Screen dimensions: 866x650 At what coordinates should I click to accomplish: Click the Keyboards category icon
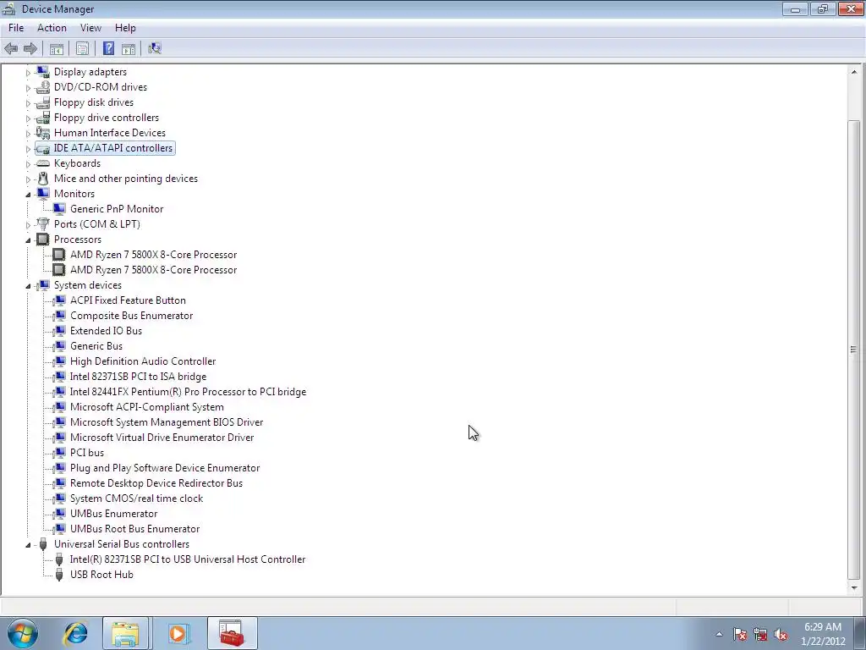tap(42, 163)
